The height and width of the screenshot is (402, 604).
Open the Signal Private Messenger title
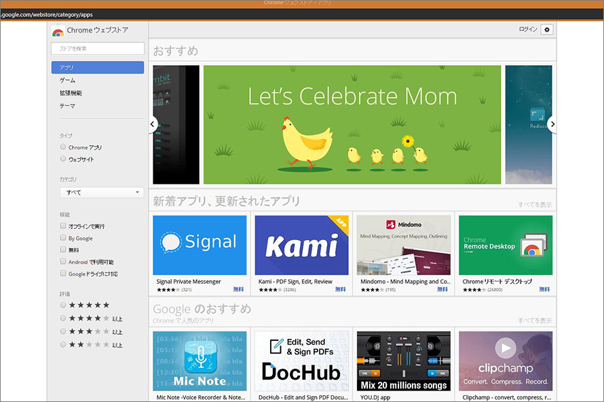189,281
